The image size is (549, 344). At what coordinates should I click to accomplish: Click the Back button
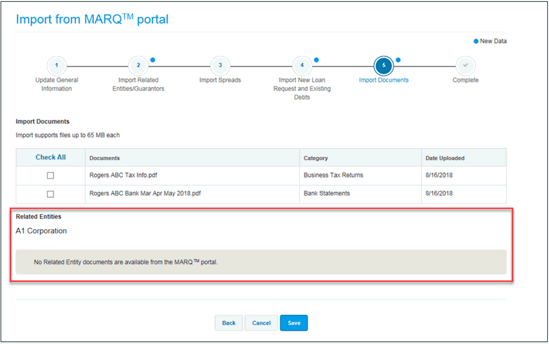pyautogui.click(x=229, y=323)
